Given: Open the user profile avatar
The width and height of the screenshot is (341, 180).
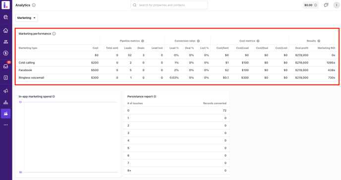Looking at the screenshot, I should pos(337,5).
